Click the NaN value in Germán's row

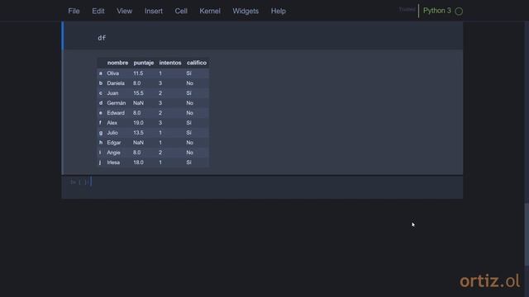click(x=138, y=103)
